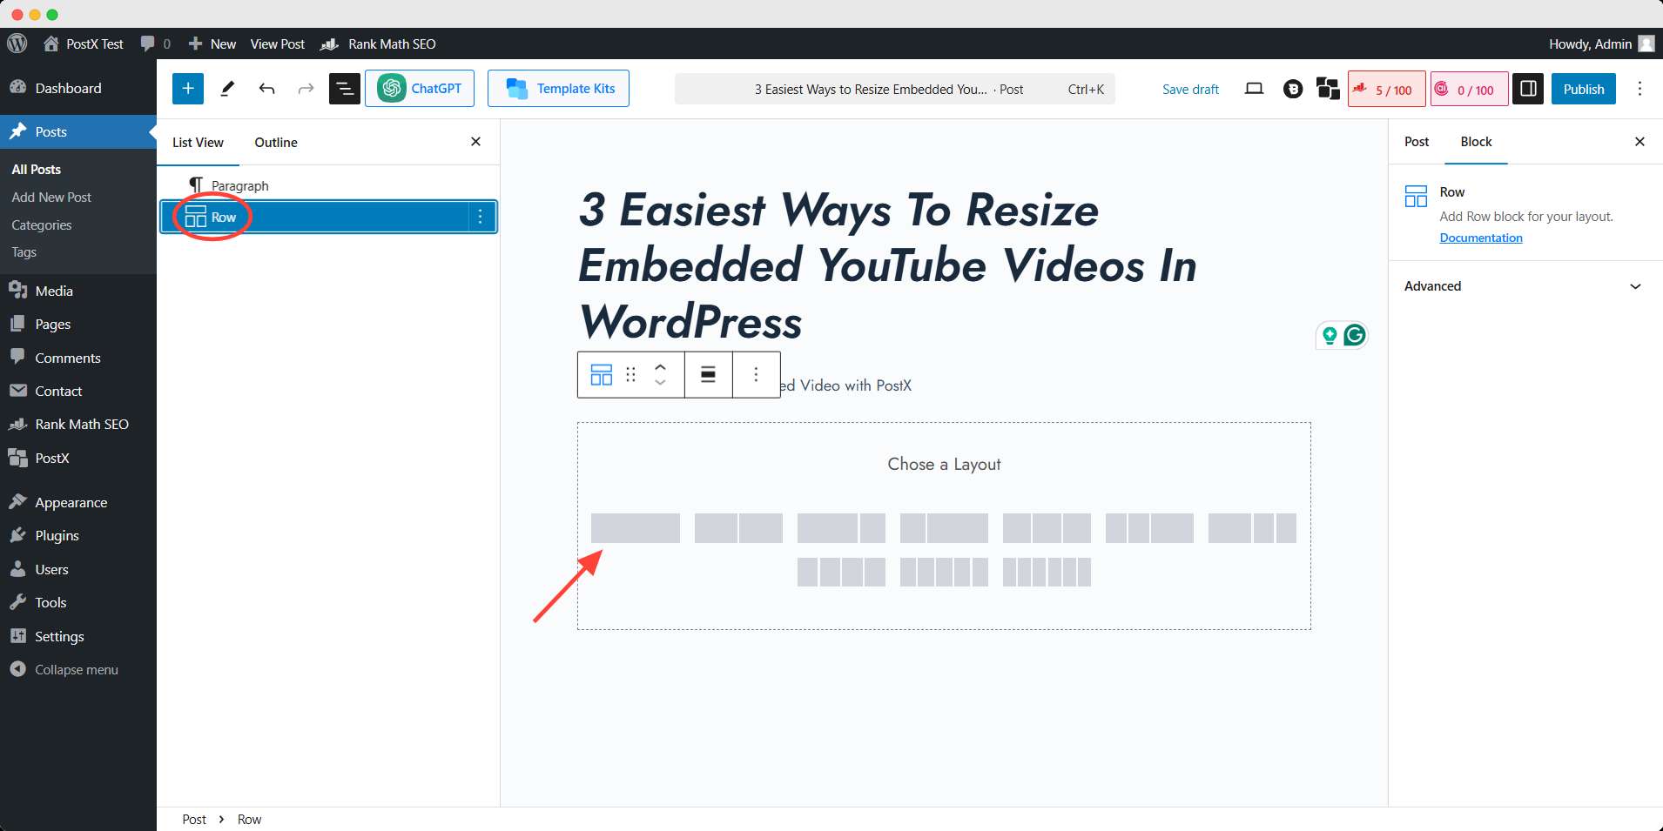Expand the Advanced panel
This screenshot has width=1663, height=831.
(x=1525, y=286)
